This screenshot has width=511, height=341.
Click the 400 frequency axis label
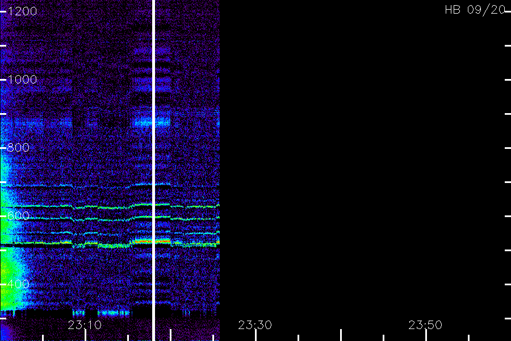click(x=18, y=284)
